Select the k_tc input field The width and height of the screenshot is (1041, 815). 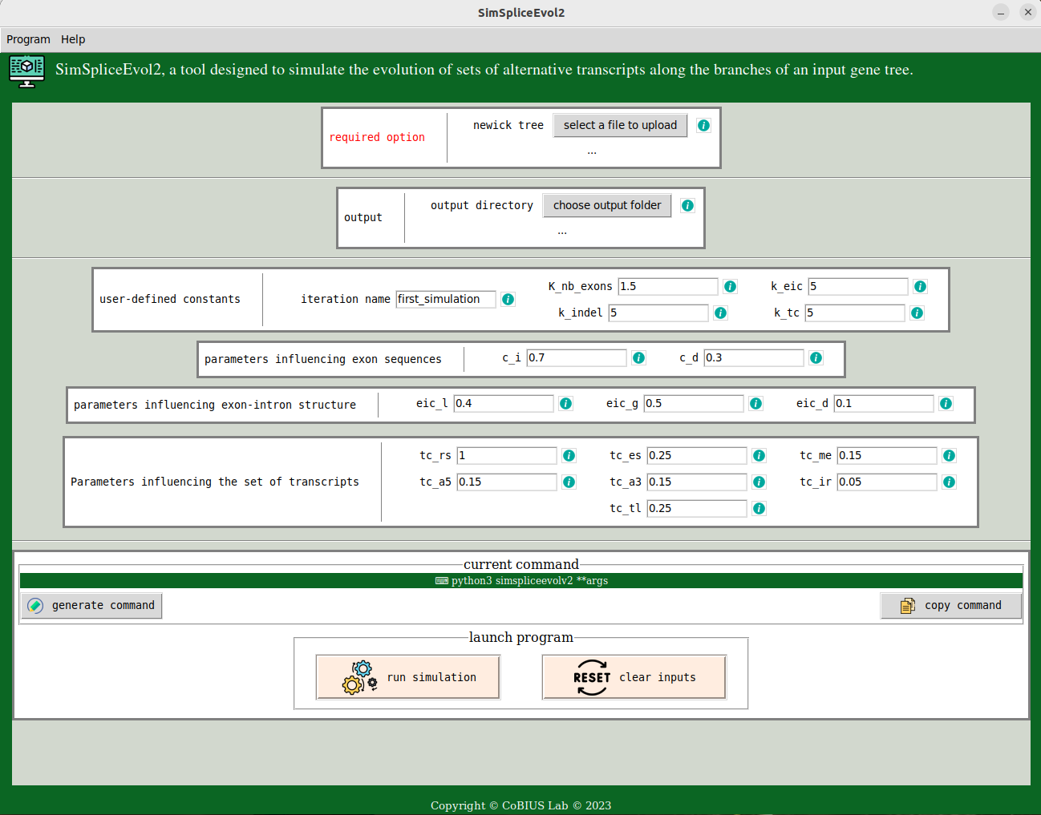coord(855,313)
